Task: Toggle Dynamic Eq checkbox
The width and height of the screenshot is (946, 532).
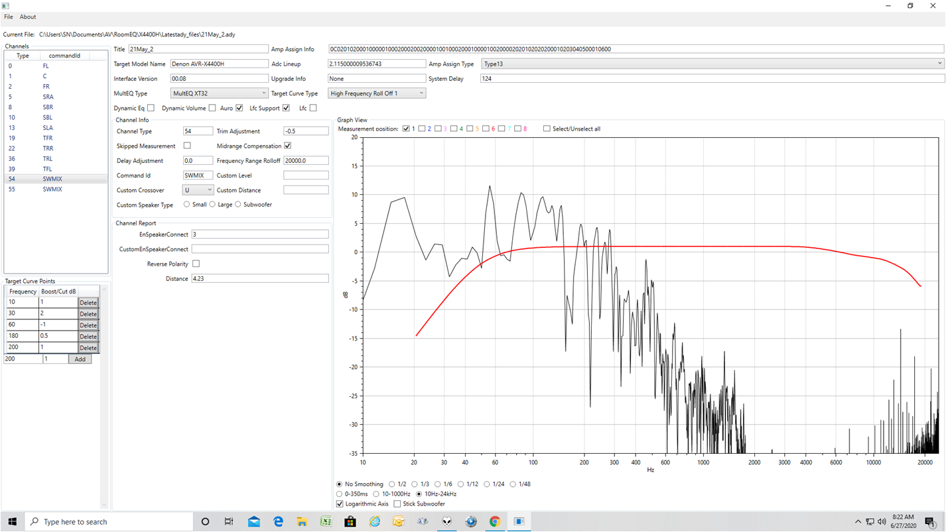Action: (x=151, y=108)
